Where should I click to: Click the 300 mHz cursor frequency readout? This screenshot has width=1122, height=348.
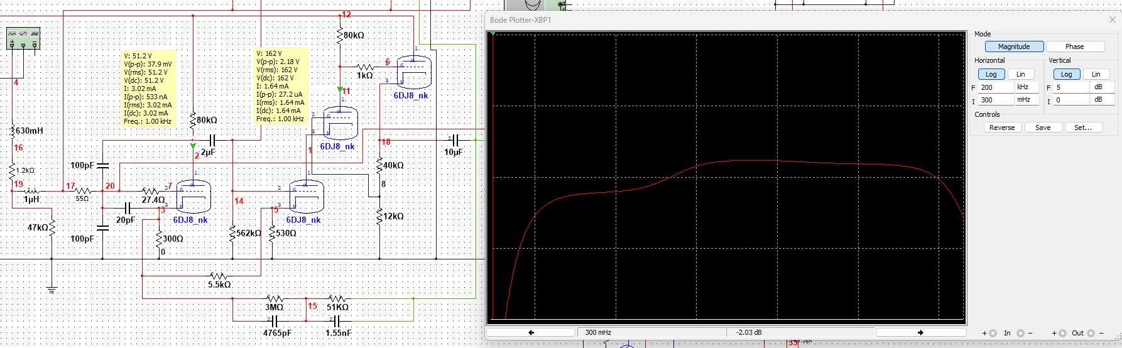[x=651, y=332]
